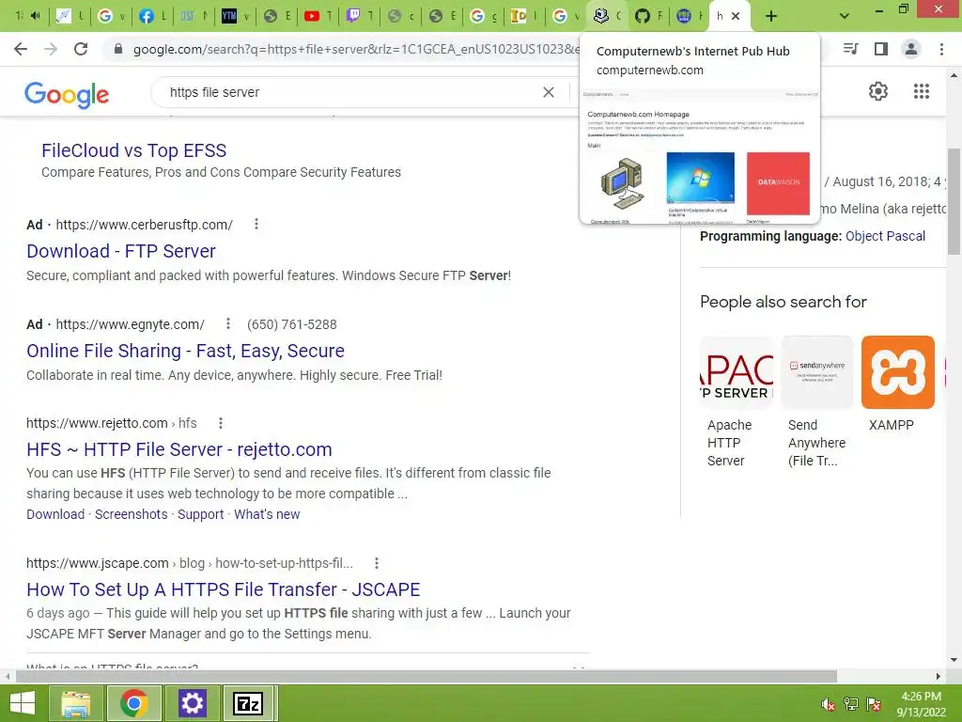Open 7-Zip from the taskbar
Viewport: 962px width, 722px height.
point(248,703)
